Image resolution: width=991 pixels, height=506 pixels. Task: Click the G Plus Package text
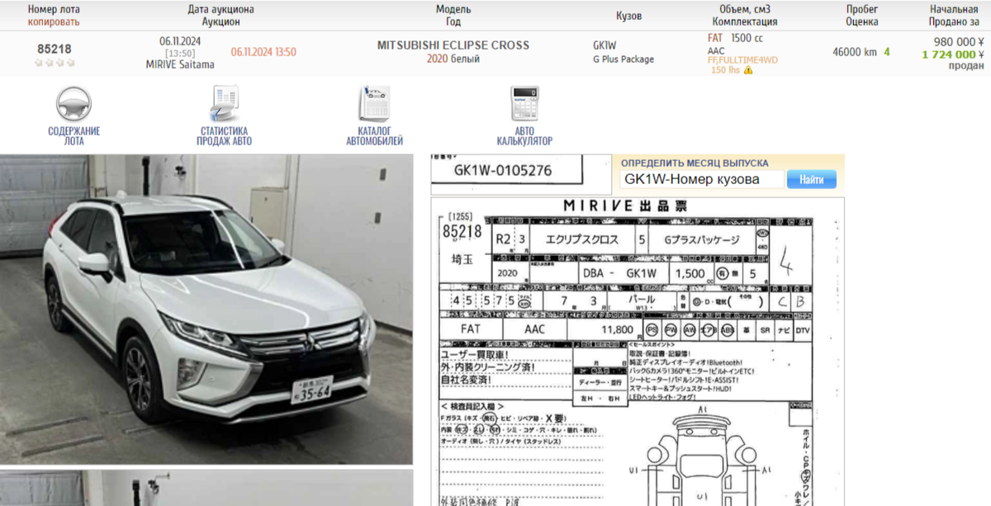624,59
